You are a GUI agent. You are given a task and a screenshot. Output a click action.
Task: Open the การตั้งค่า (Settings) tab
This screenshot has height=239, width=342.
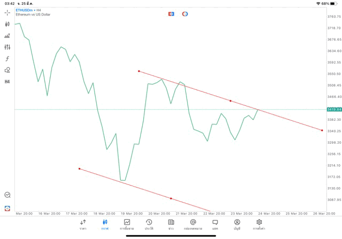259,224
